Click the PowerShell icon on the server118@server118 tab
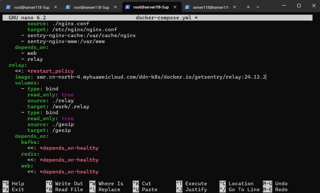This screenshot has height=193, width=320. pos(187,7)
